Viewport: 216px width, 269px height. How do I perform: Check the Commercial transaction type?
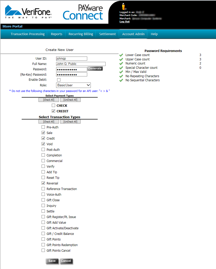pyautogui.click(x=43, y=161)
